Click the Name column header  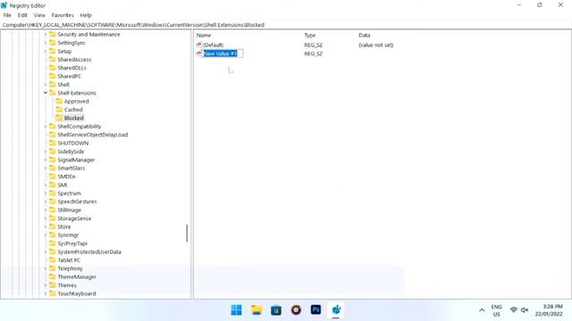(204, 36)
